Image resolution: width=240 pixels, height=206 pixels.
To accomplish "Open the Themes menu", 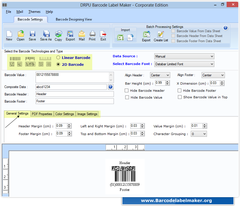I will (34, 12).
